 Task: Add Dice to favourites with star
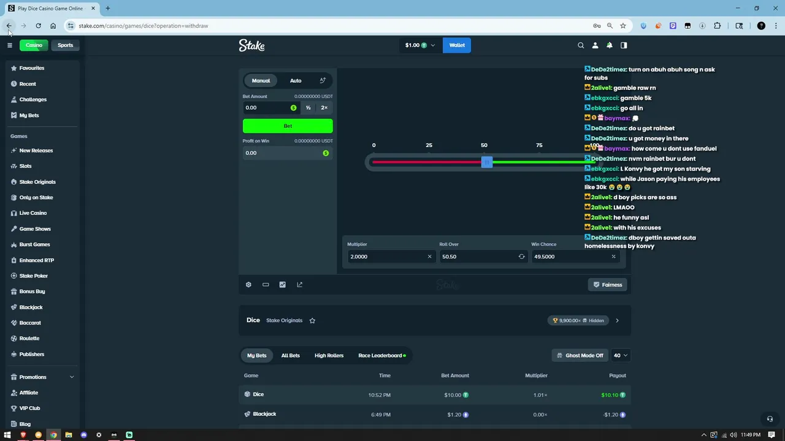(x=312, y=320)
